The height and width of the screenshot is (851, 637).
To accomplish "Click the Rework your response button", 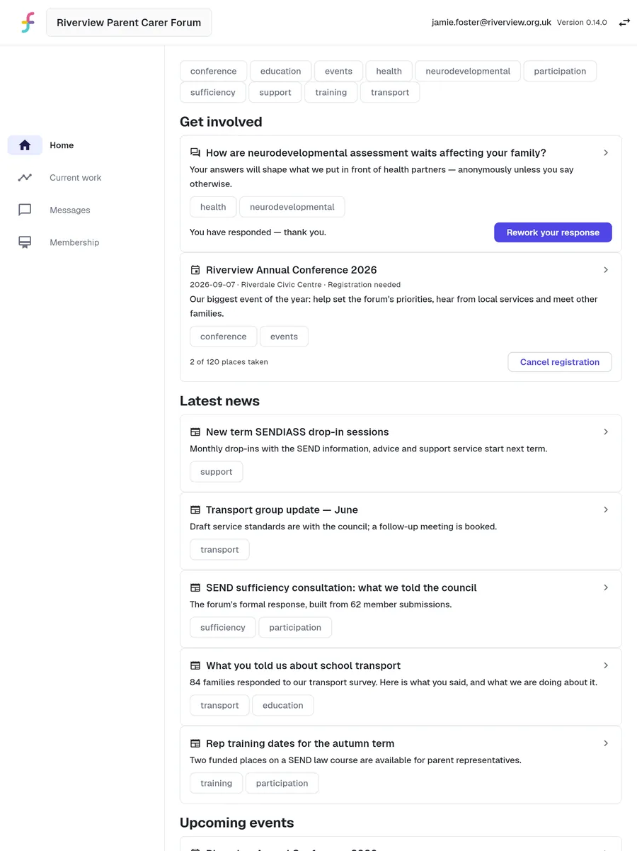I will pyautogui.click(x=553, y=232).
